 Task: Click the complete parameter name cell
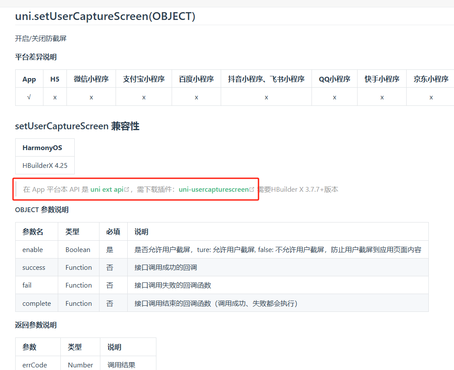coord(36,303)
